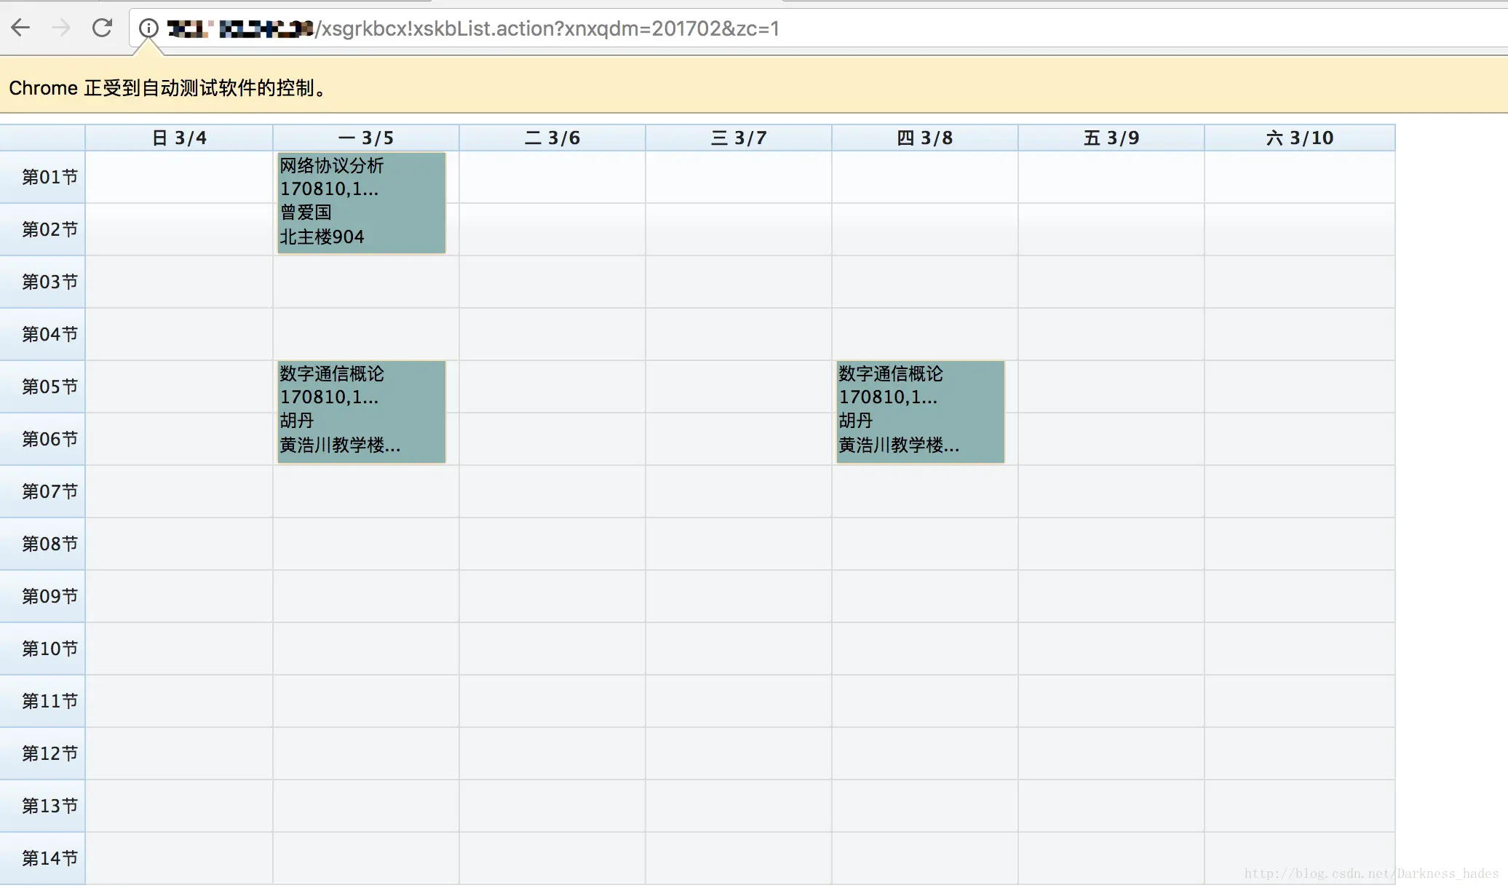This screenshot has height=888, width=1508.
Task: Click the empty Wednesday 第03节 cell
Action: coord(739,282)
